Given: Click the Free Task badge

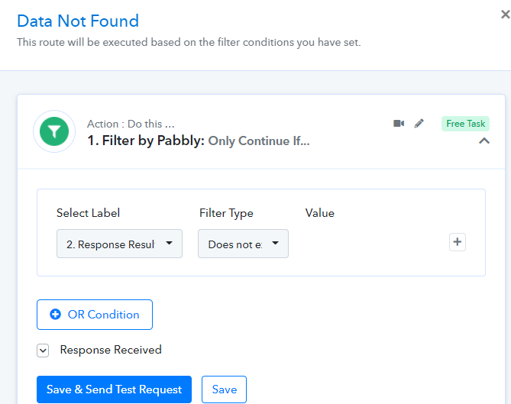Looking at the screenshot, I should pyautogui.click(x=465, y=124).
